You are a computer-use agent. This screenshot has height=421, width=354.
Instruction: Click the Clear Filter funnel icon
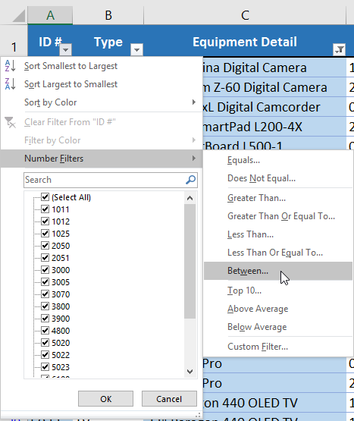pos(10,122)
